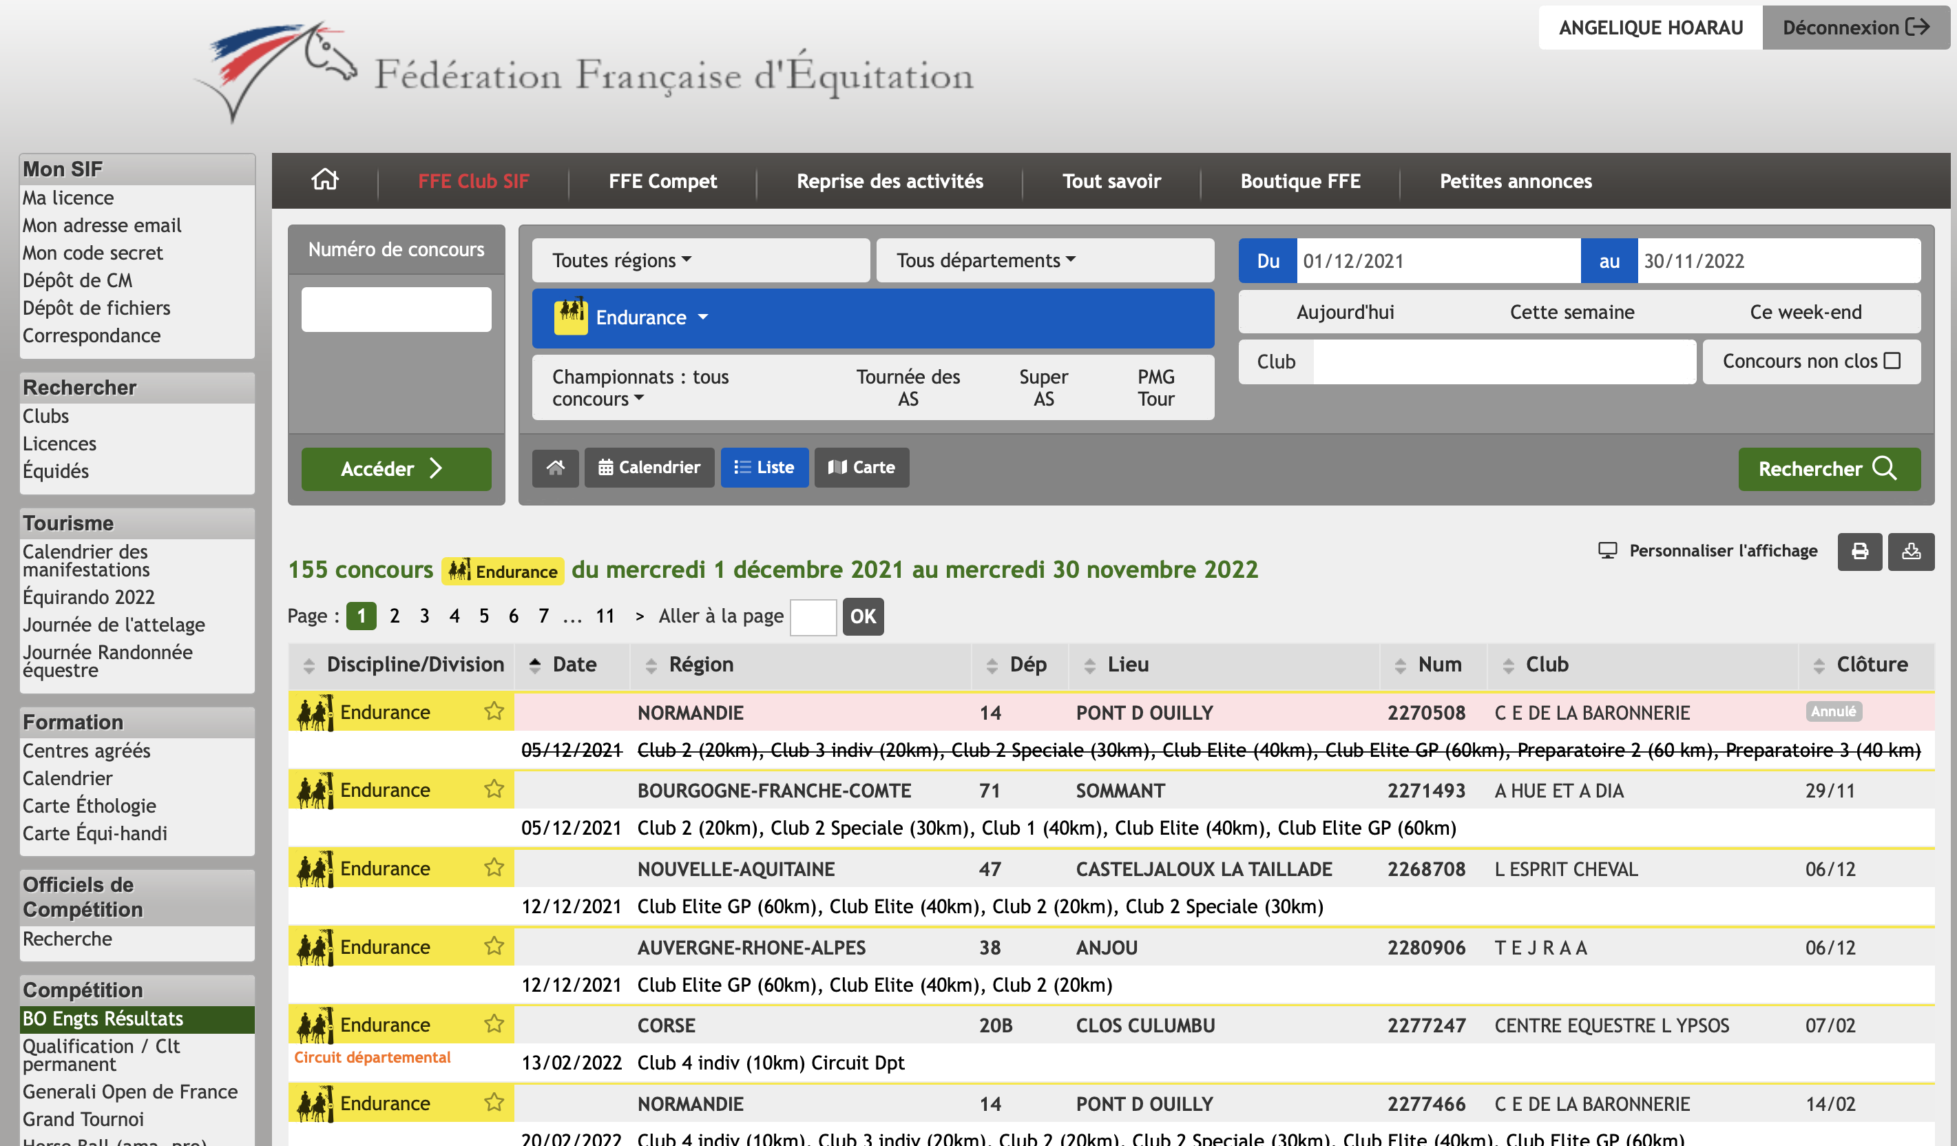Click the grey home button beside Calendrier
Screen dimensions: 1957x1146
pos(555,467)
